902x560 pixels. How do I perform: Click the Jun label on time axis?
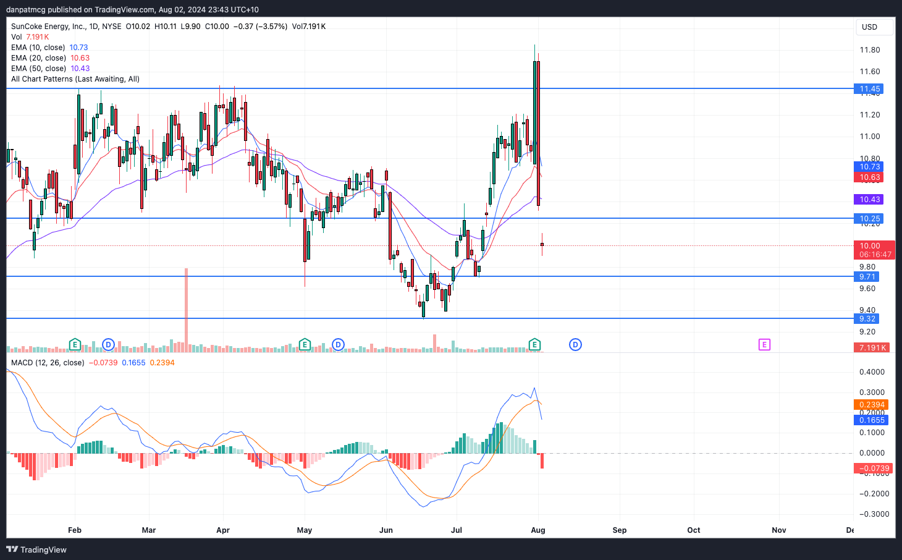386,530
